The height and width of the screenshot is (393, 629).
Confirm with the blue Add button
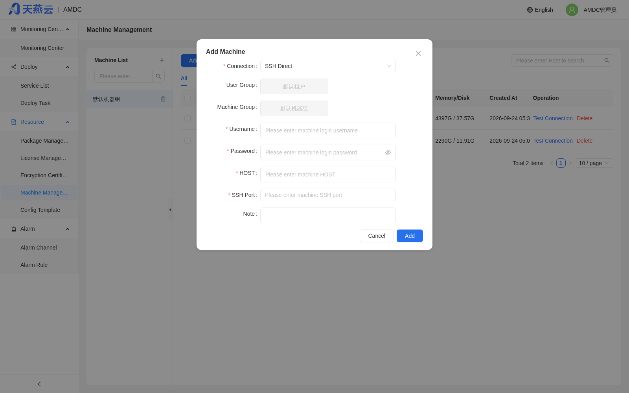410,236
